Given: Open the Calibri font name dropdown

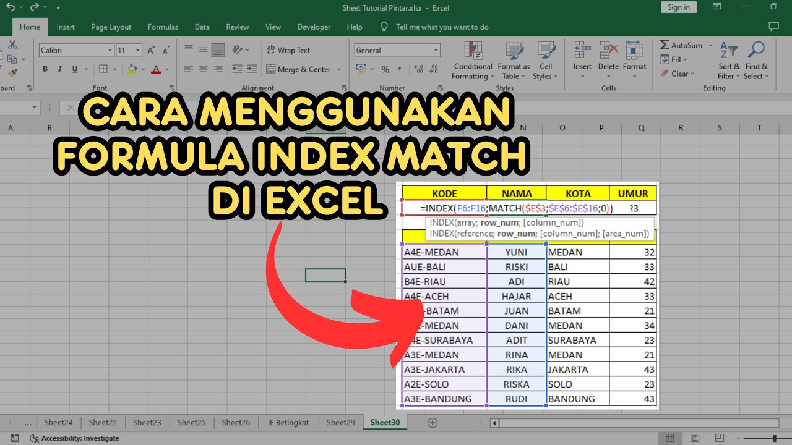Looking at the screenshot, I should 110,51.
